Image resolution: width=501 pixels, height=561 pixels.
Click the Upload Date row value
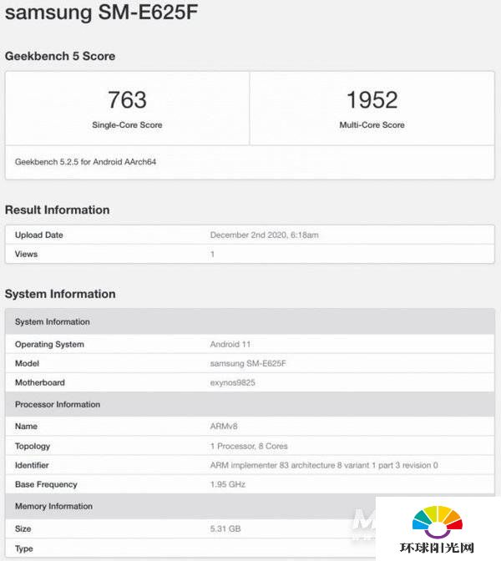click(264, 235)
